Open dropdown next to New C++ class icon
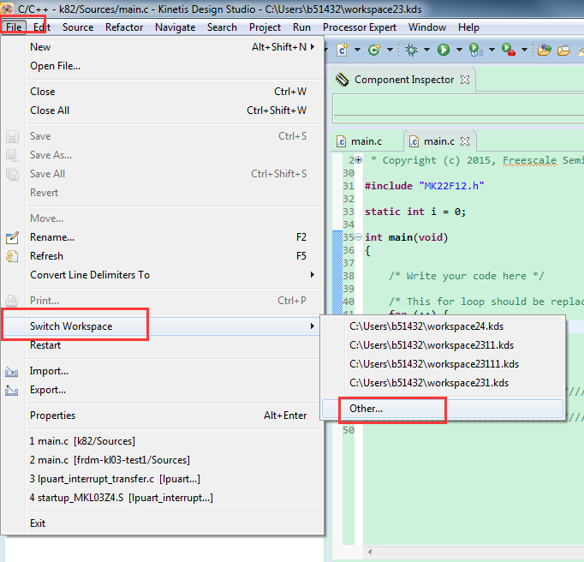Image resolution: width=584 pixels, height=562 pixels. pyautogui.click(x=390, y=50)
